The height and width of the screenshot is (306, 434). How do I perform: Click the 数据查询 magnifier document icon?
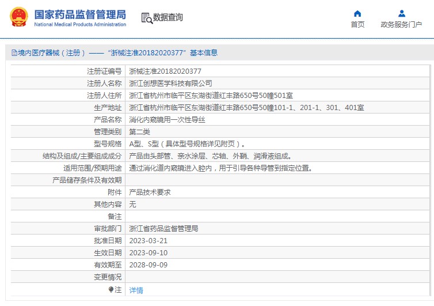pyautogui.click(x=147, y=18)
